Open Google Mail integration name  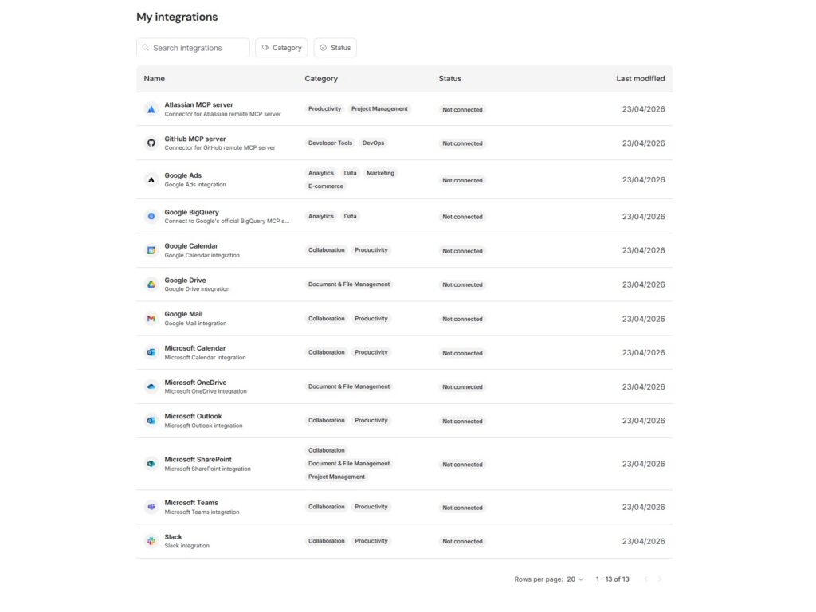(183, 314)
